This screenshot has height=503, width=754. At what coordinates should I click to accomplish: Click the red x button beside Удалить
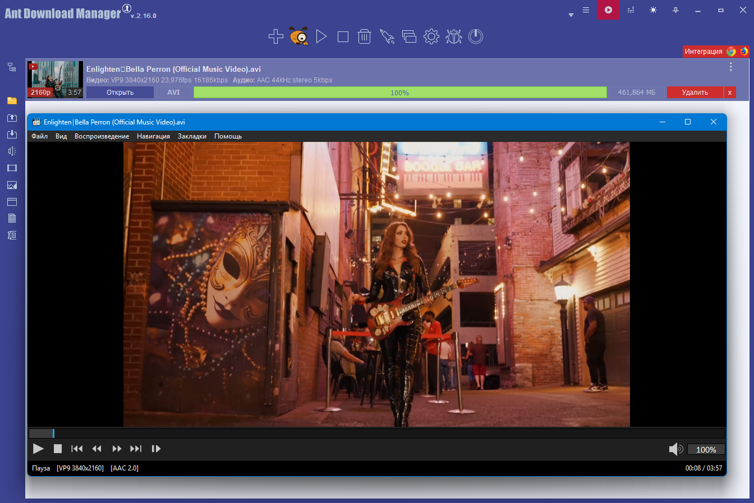click(x=729, y=93)
